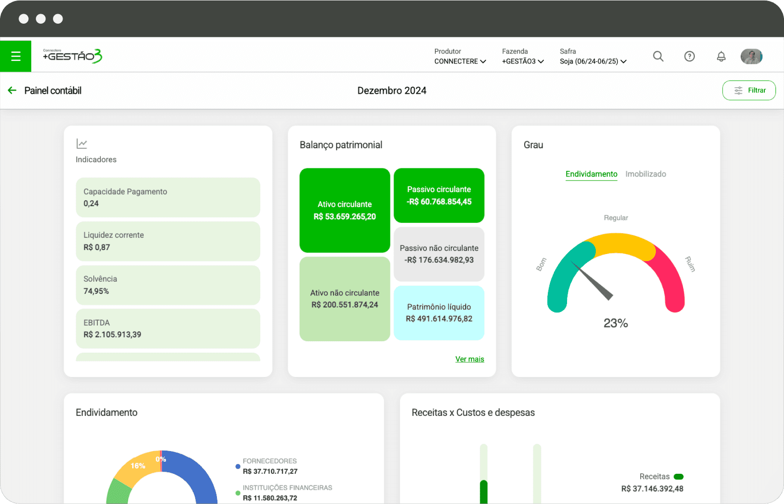Toggle the Receitas legend swatch
Image resolution: width=784 pixels, height=504 pixels.
coord(679,476)
